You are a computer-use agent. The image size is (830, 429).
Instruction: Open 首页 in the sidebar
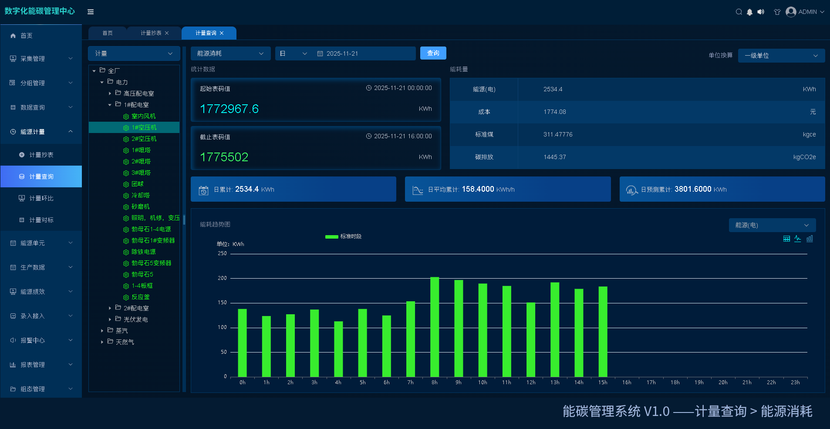coord(41,36)
